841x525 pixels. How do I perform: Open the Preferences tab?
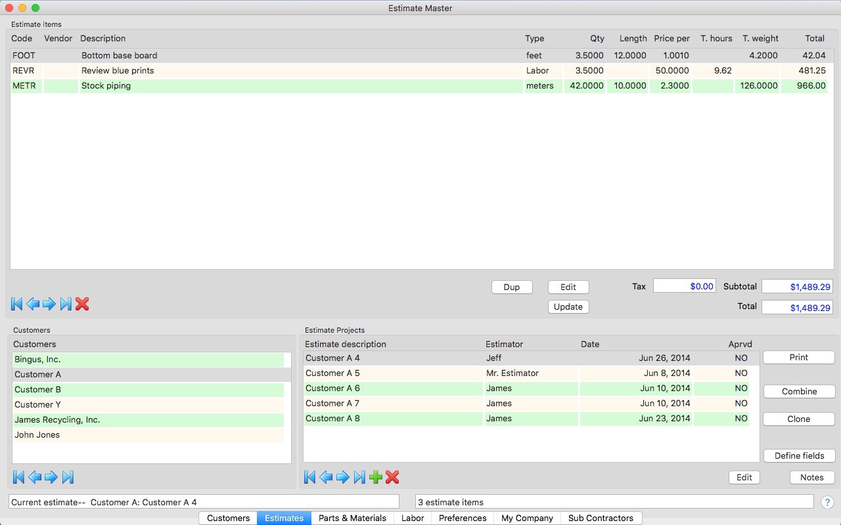pos(463,518)
